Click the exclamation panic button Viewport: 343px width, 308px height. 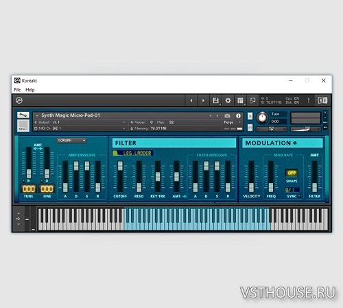[309, 100]
